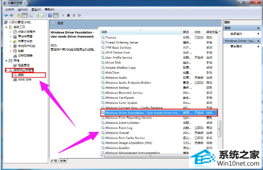The width and height of the screenshot is (263, 170).
Task: Select the UPnP Device Host service
Action: click(159, 53)
